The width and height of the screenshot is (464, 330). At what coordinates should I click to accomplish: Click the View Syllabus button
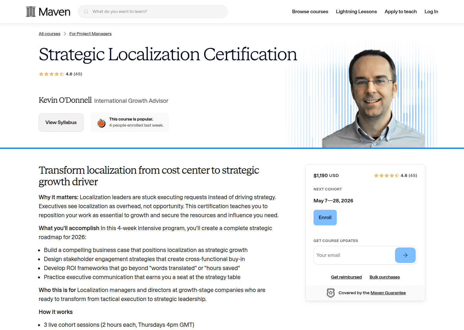coord(61,122)
